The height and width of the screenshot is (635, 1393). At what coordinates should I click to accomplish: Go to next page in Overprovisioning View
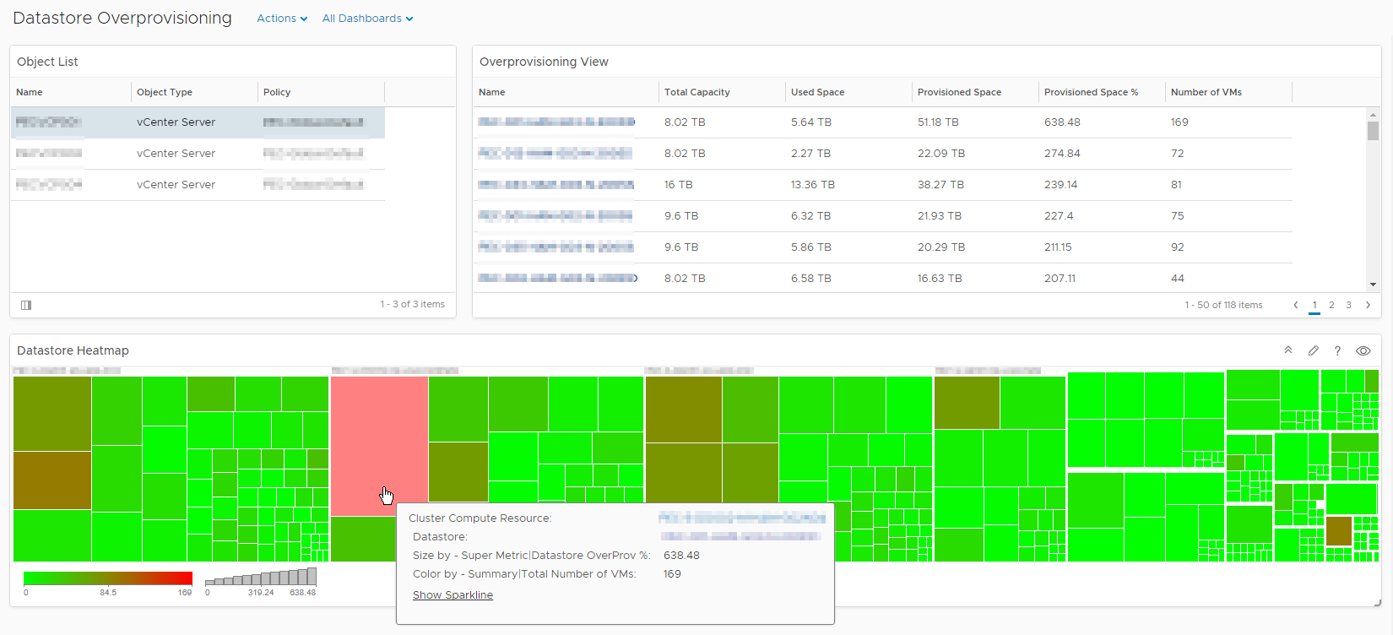tap(1368, 305)
